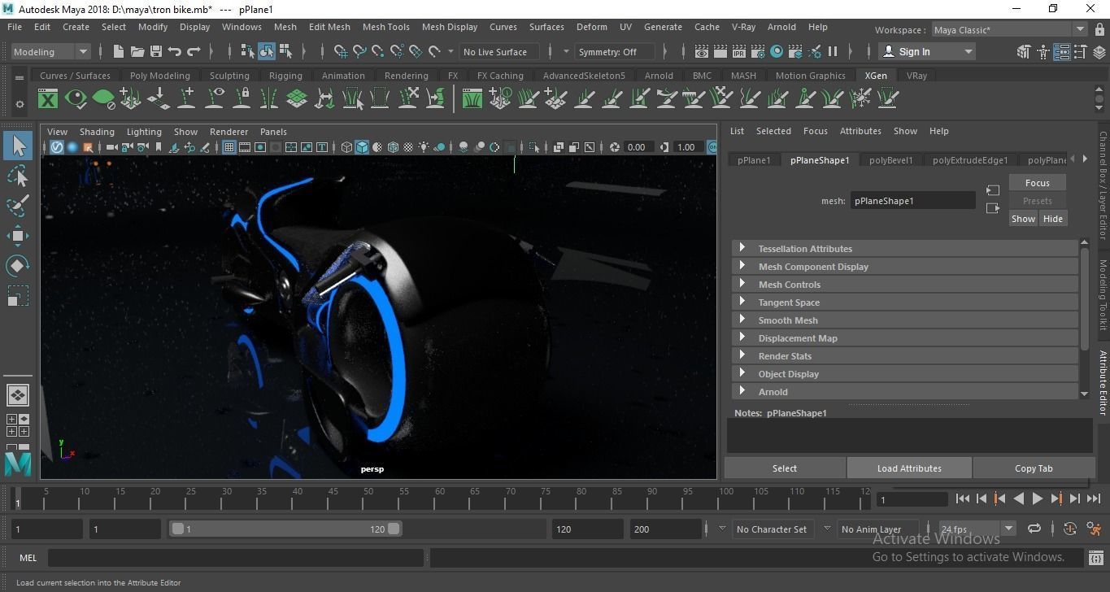
Task: Create a new scene with the blank page icon
Action: point(118,51)
